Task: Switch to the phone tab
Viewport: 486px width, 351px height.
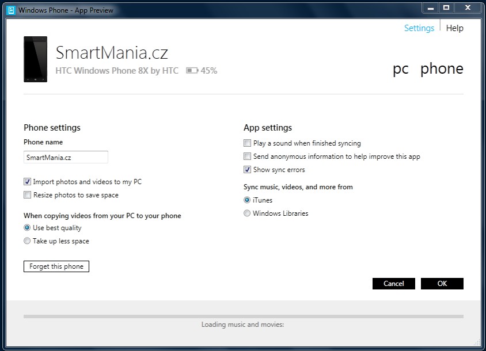Action: [442, 68]
